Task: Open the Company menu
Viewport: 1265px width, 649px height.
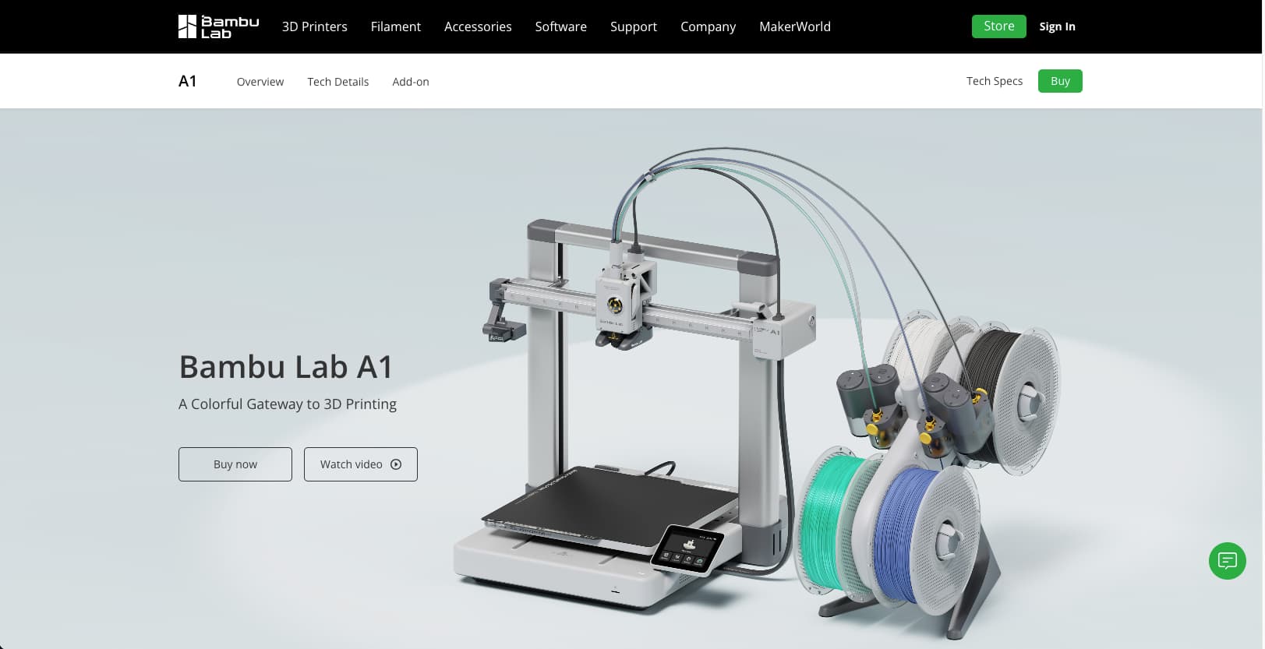Action: 708,26
